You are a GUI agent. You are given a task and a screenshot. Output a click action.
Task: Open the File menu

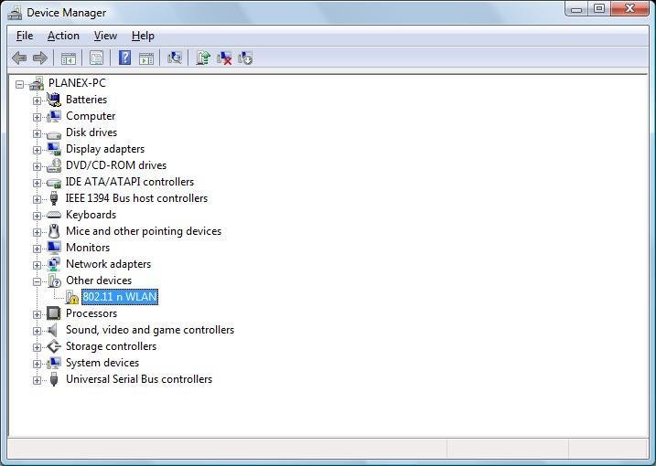point(25,36)
